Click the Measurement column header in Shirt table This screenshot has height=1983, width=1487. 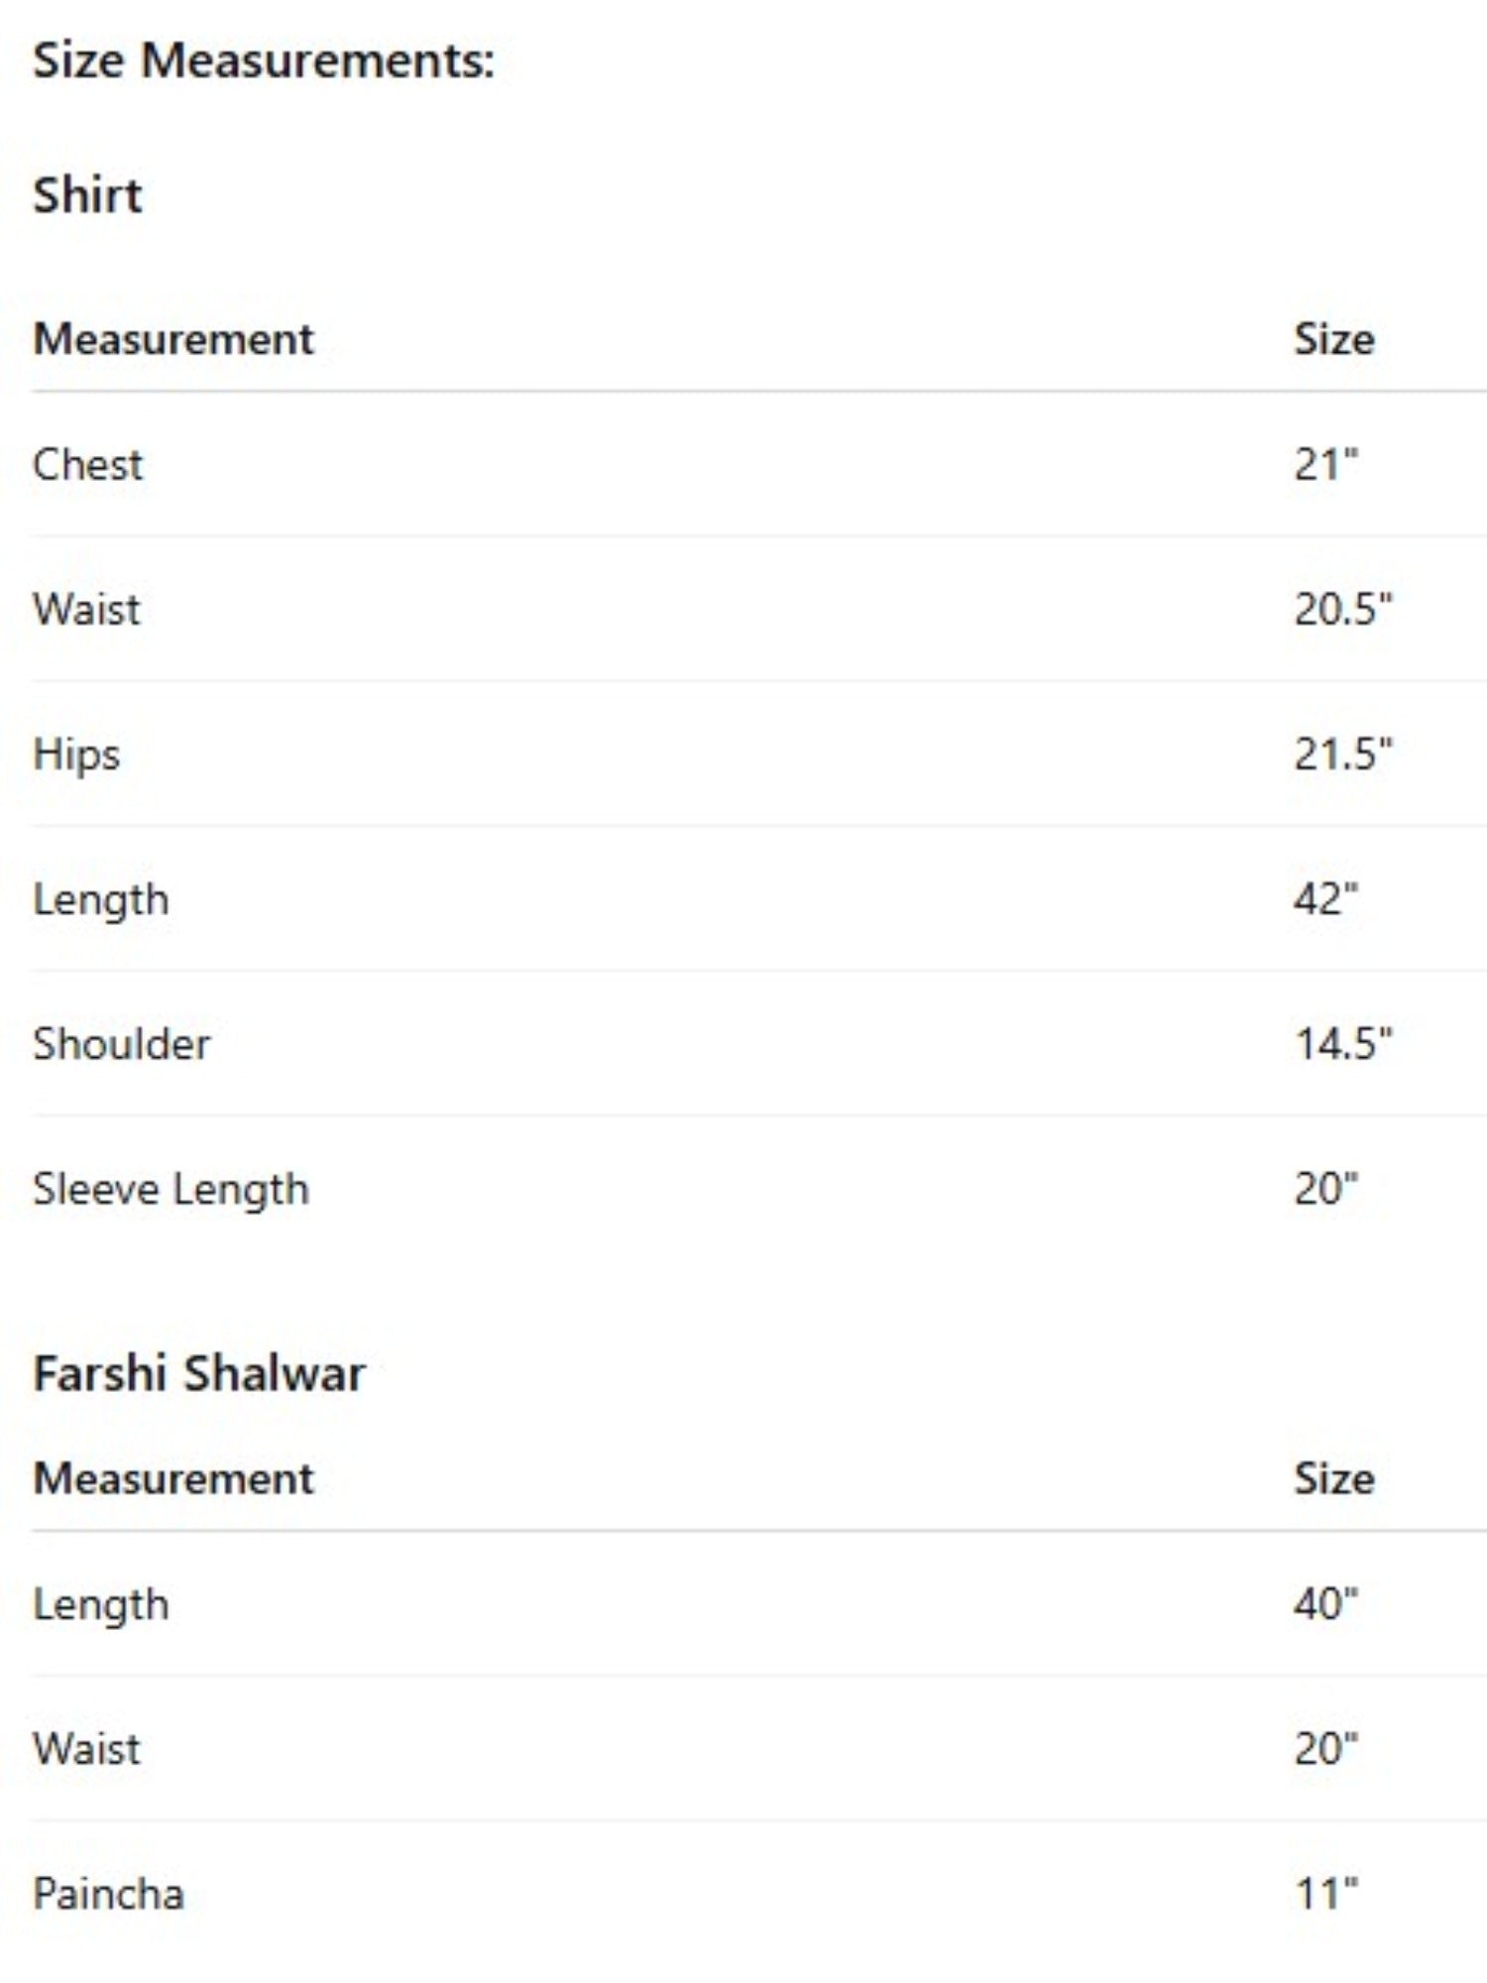click(x=173, y=339)
